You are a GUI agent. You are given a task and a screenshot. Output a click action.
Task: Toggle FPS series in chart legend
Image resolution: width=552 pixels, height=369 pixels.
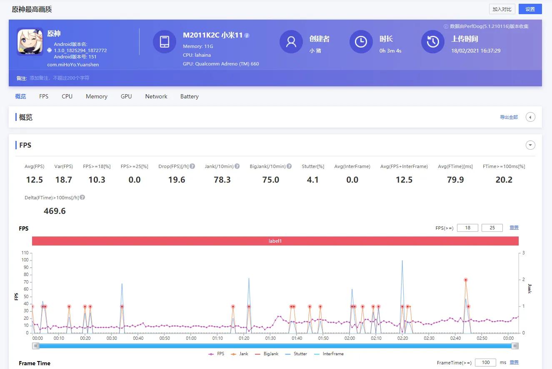[216, 354]
